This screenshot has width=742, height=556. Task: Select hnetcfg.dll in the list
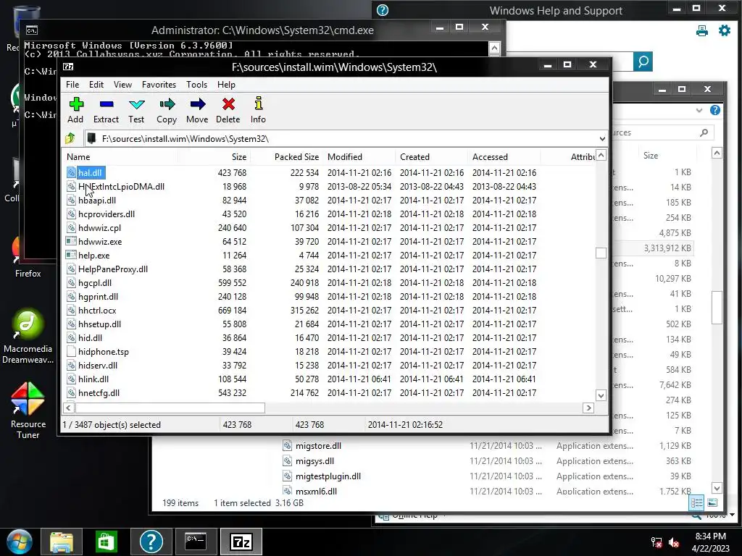click(99, 393)
